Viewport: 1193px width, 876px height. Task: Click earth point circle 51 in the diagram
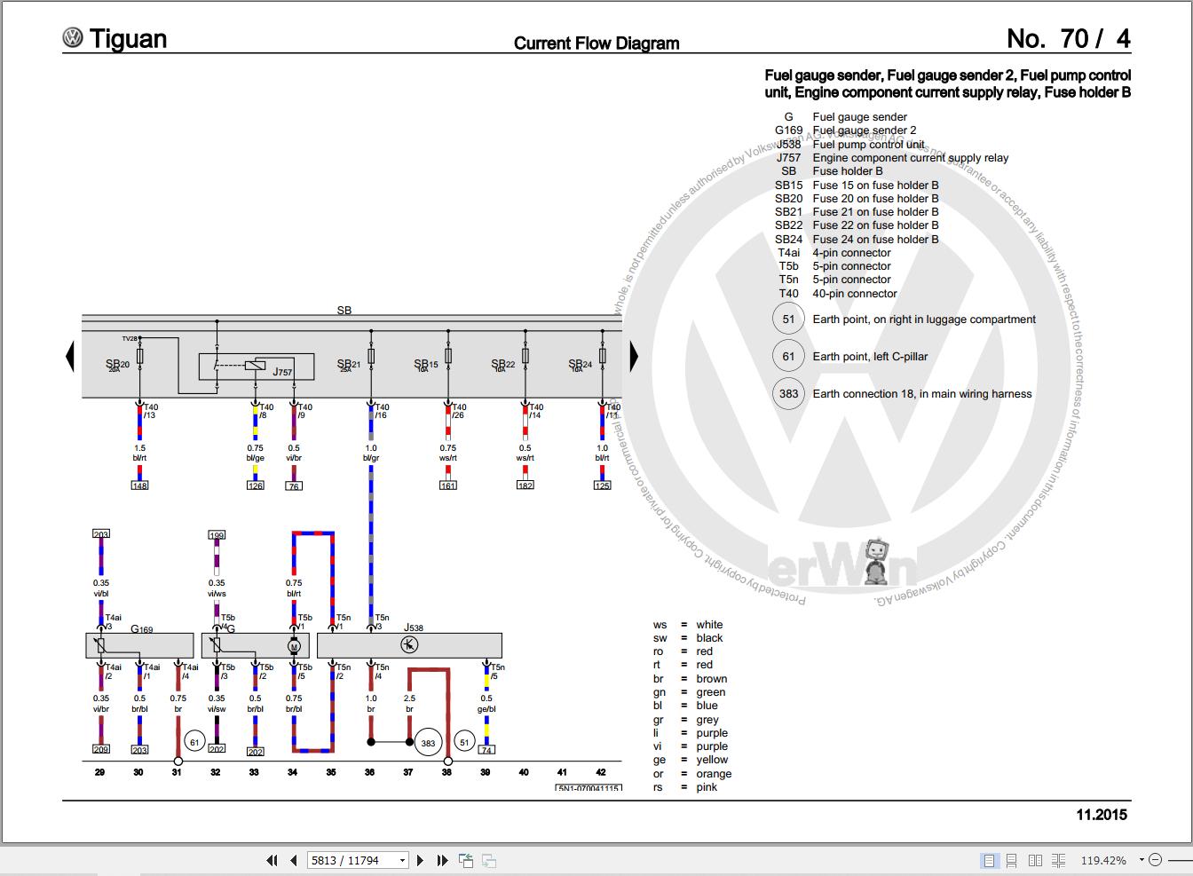pyautogui.click(x=464, y=742)
